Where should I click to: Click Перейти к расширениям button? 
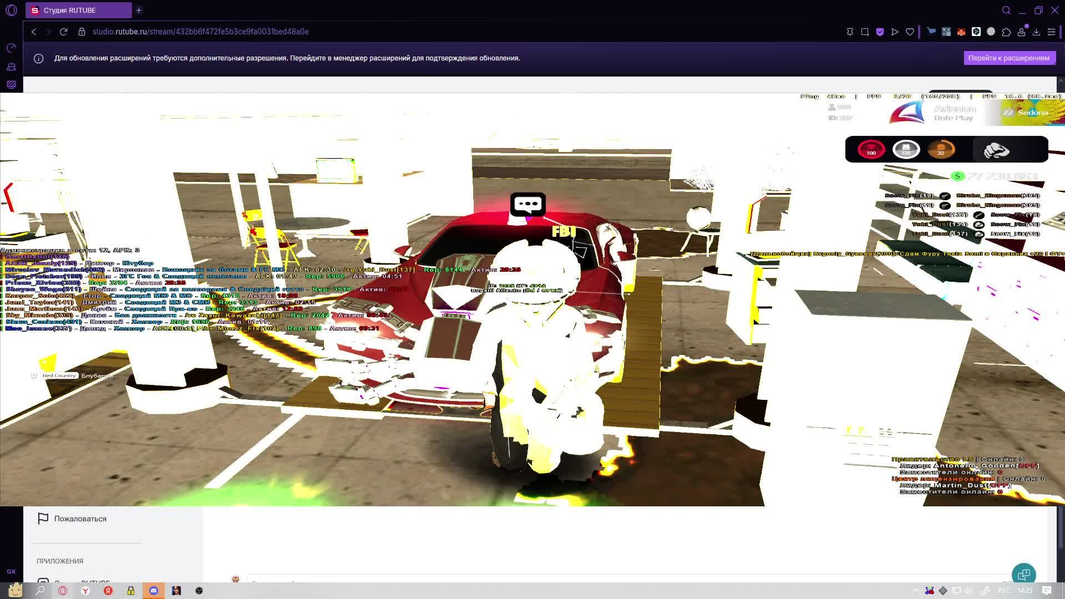[x=1008, y=58]
